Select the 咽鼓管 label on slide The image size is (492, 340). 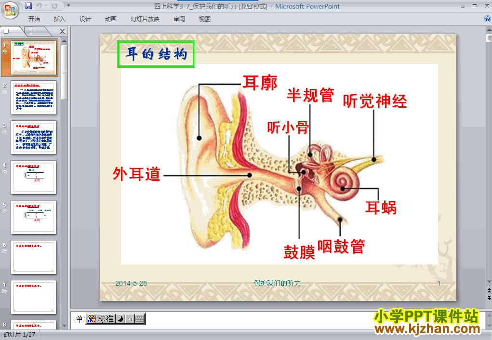click(341, 246)
